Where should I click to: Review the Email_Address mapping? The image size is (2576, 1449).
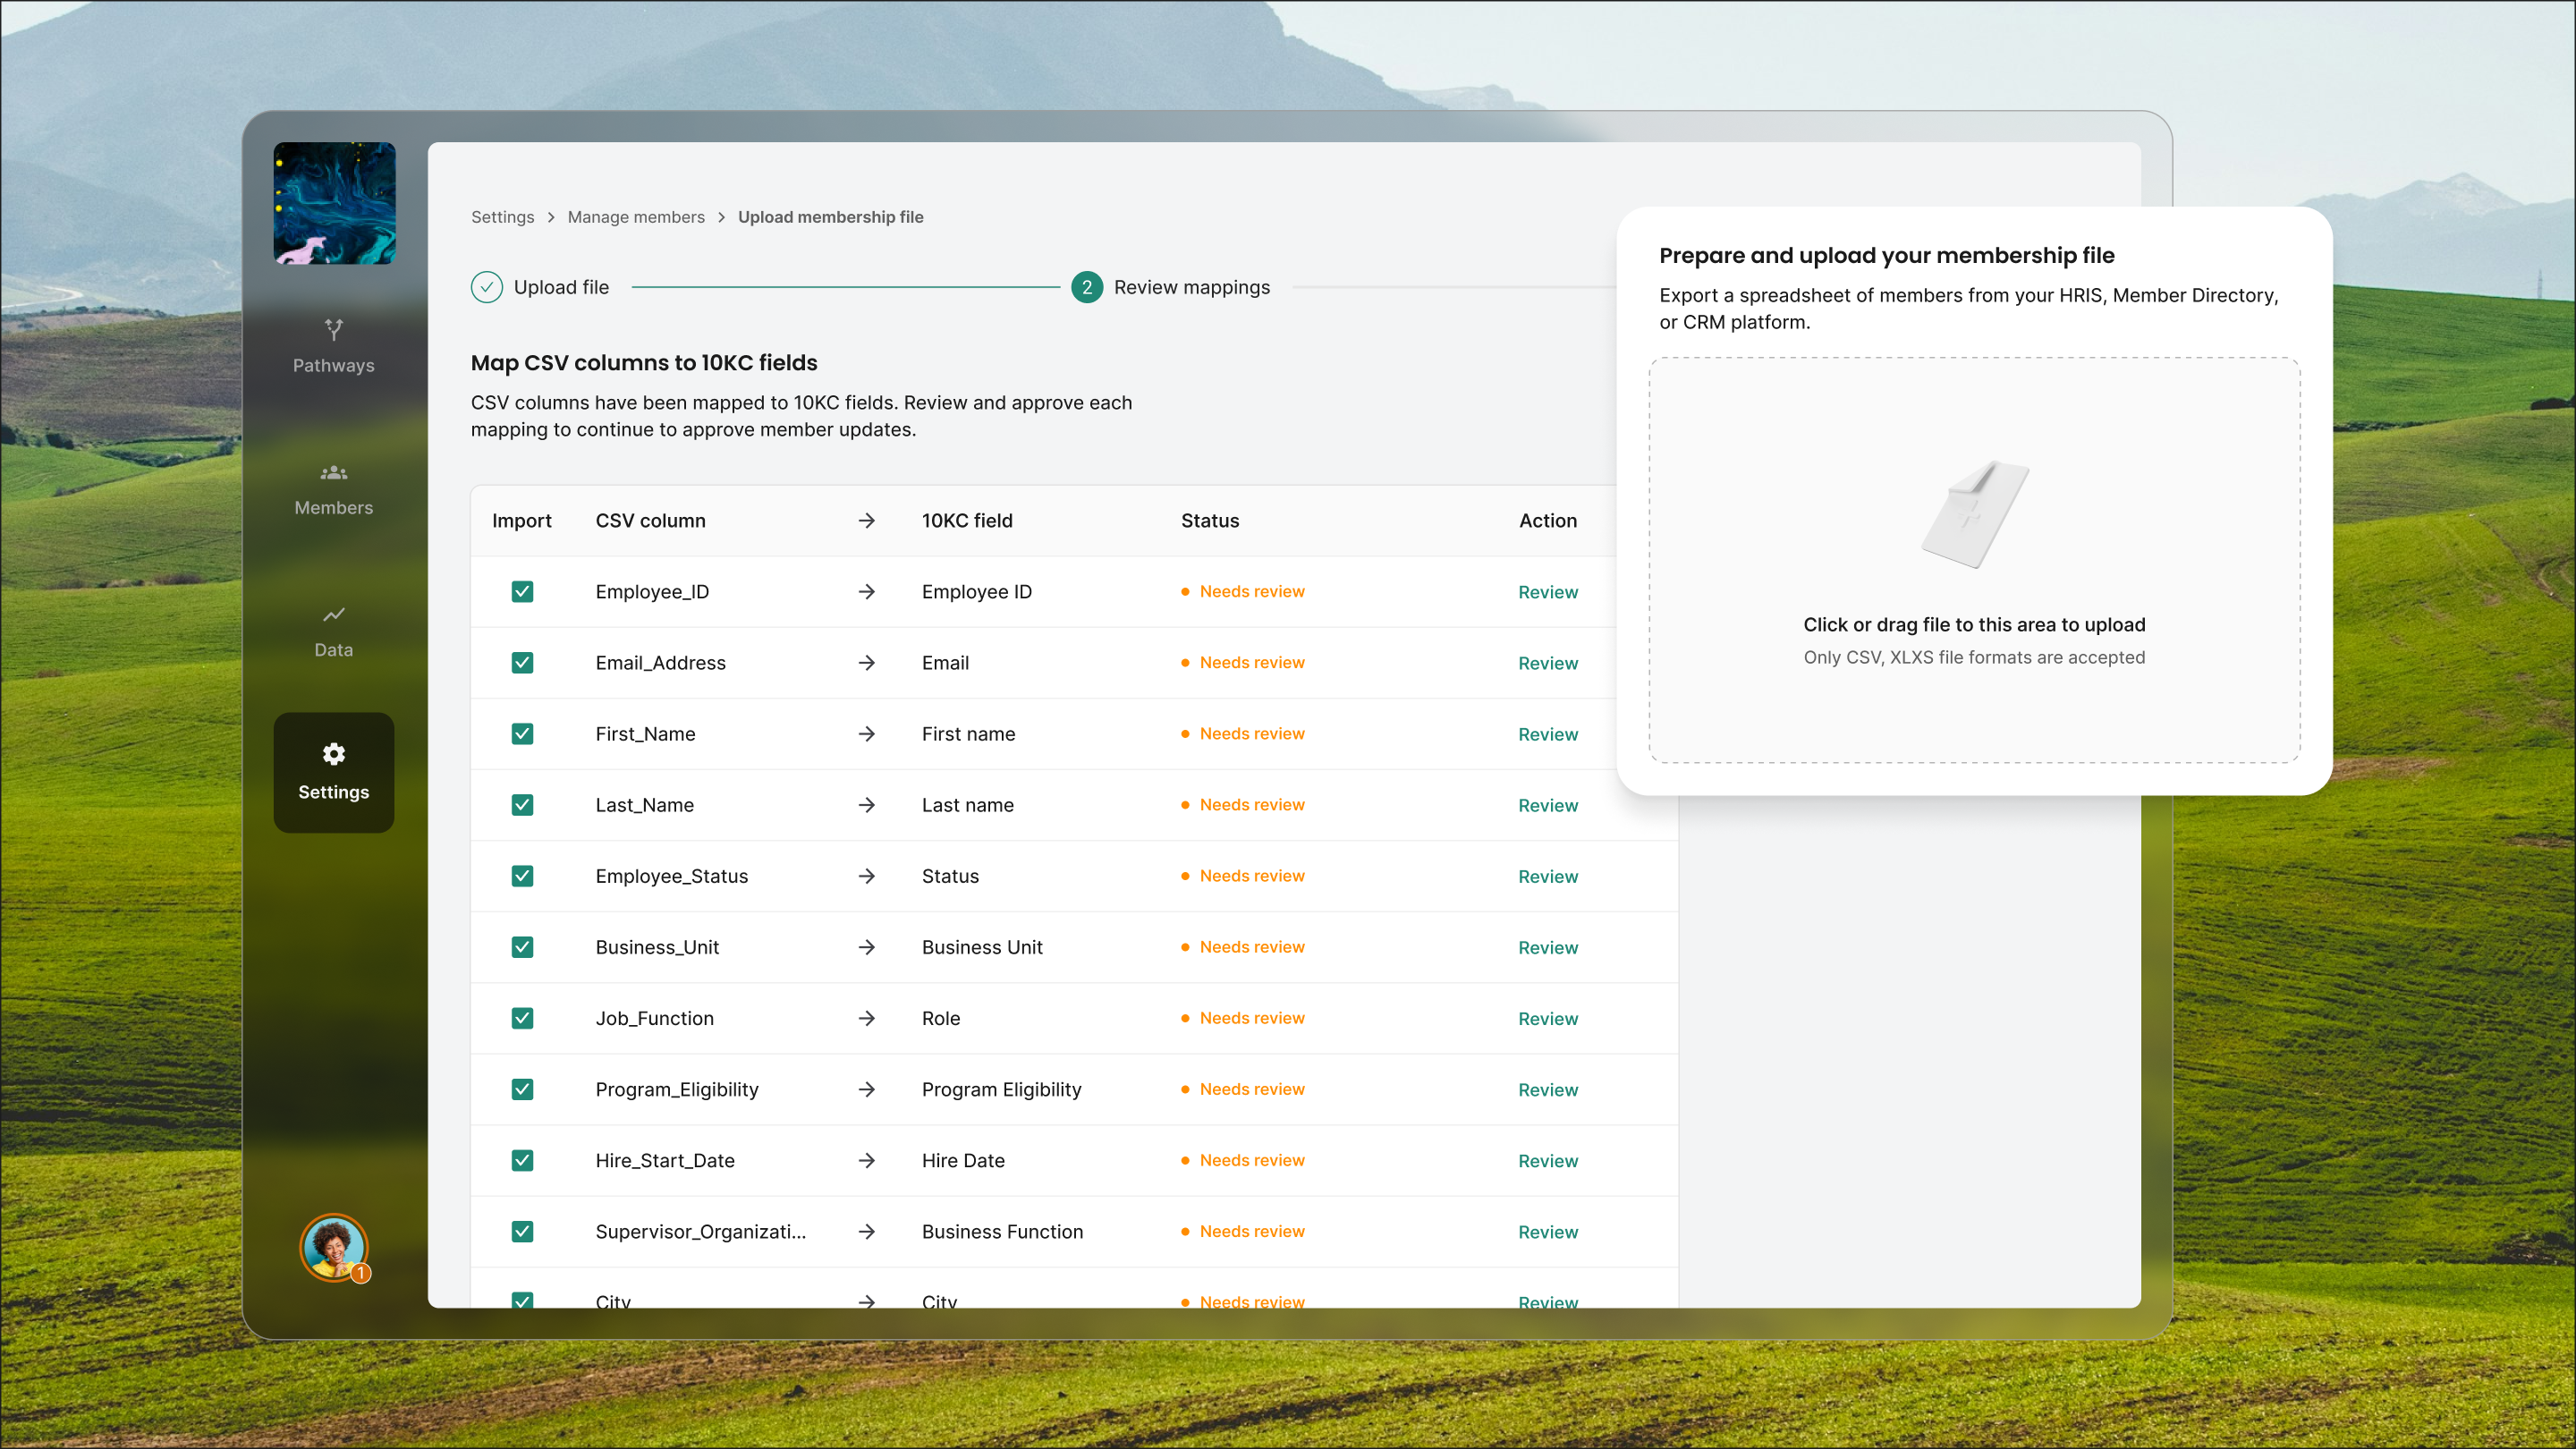point(1547,663)
